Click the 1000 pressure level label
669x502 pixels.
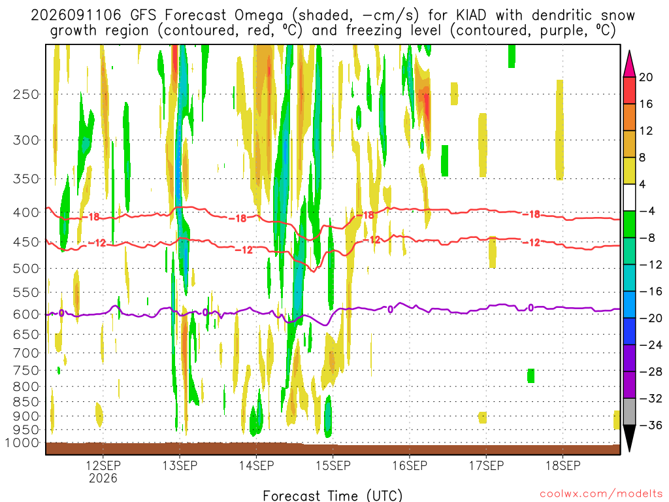22,443
